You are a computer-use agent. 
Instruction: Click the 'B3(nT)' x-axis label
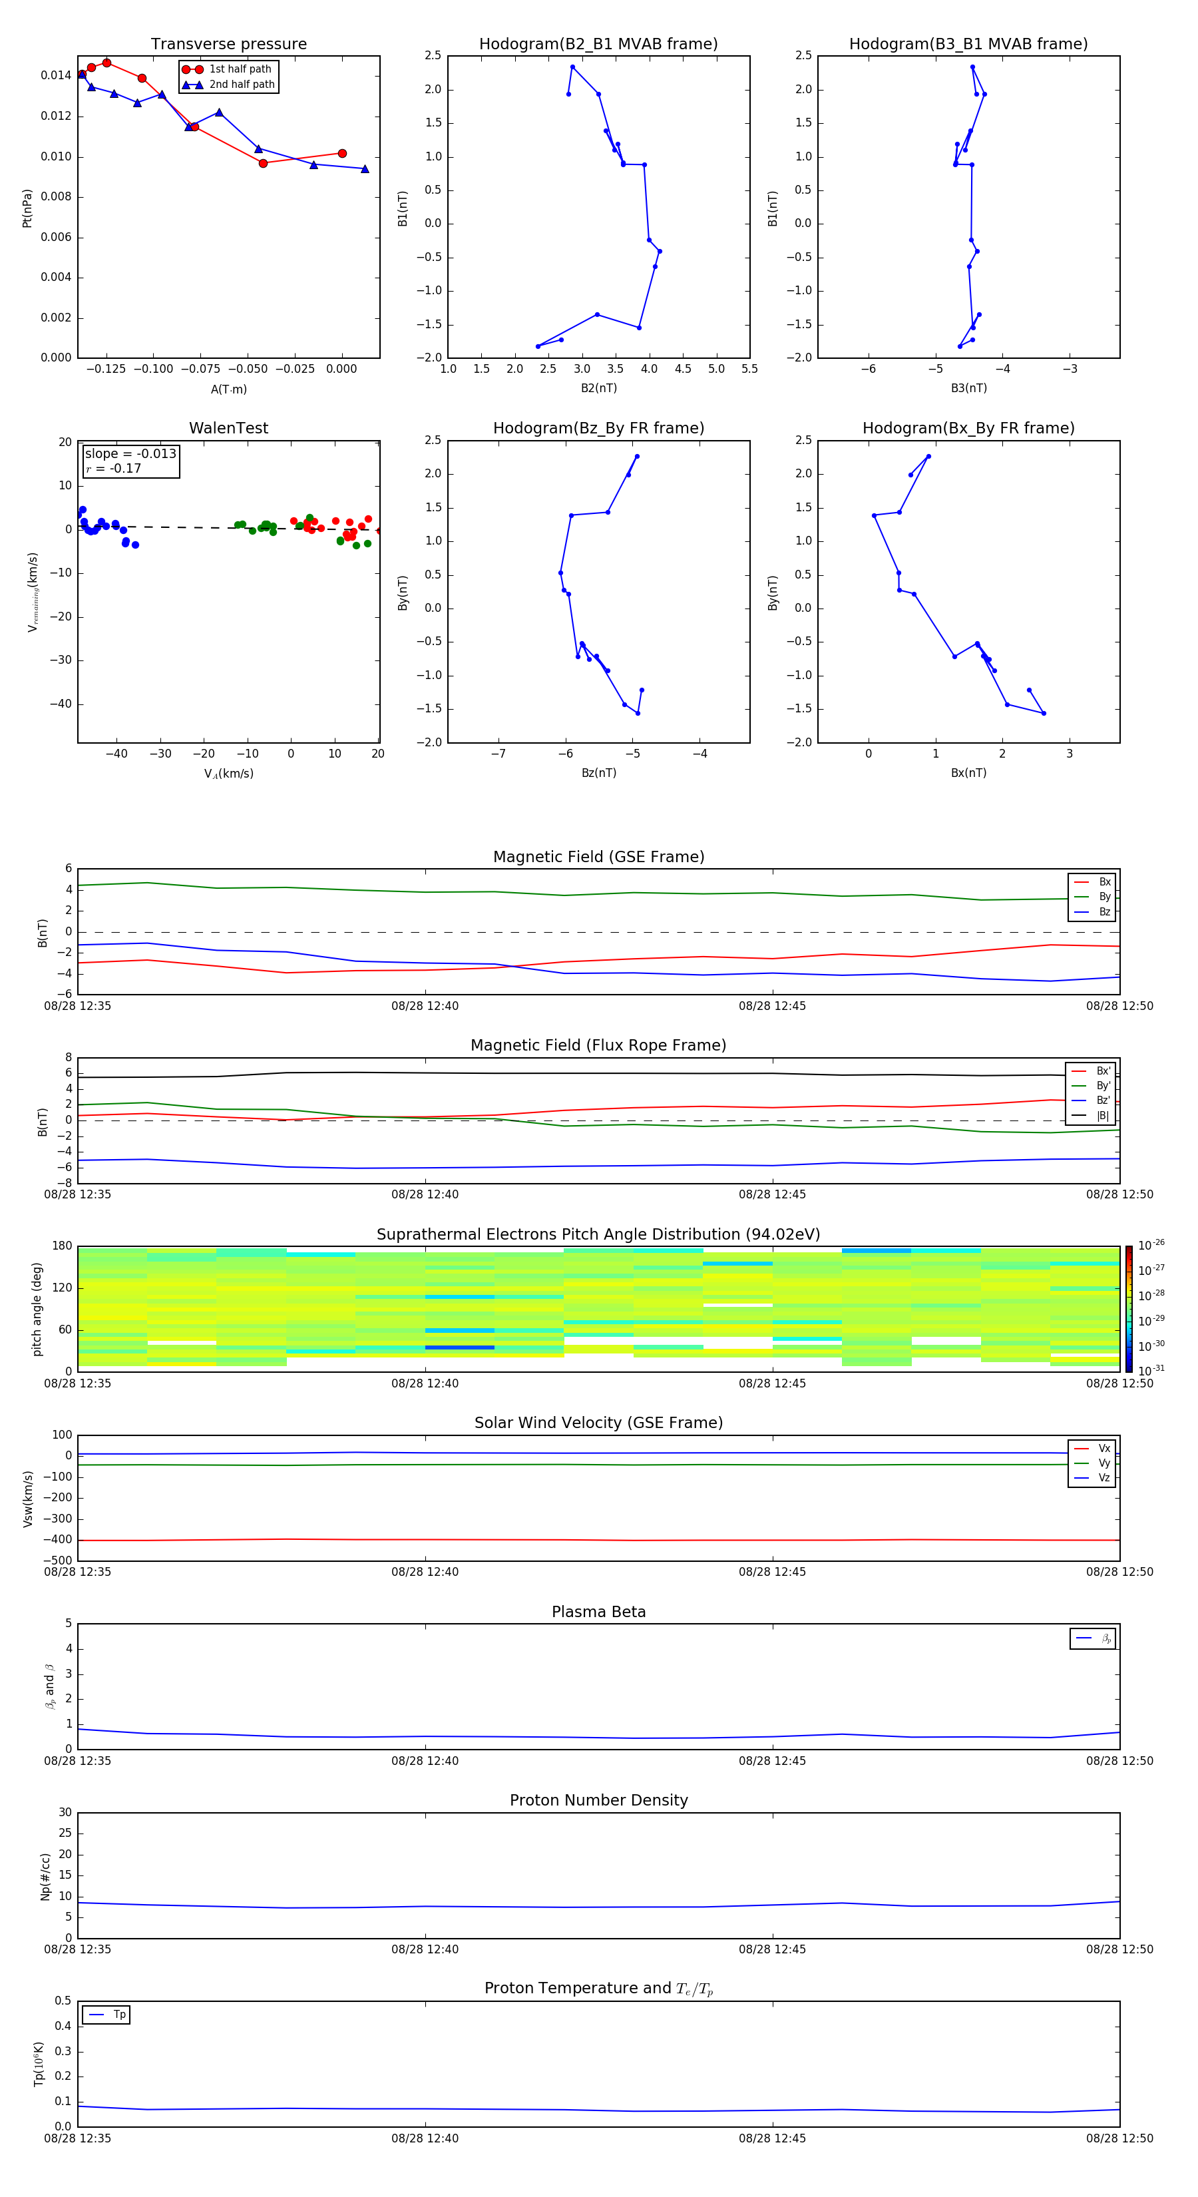[x=968, y=388]
